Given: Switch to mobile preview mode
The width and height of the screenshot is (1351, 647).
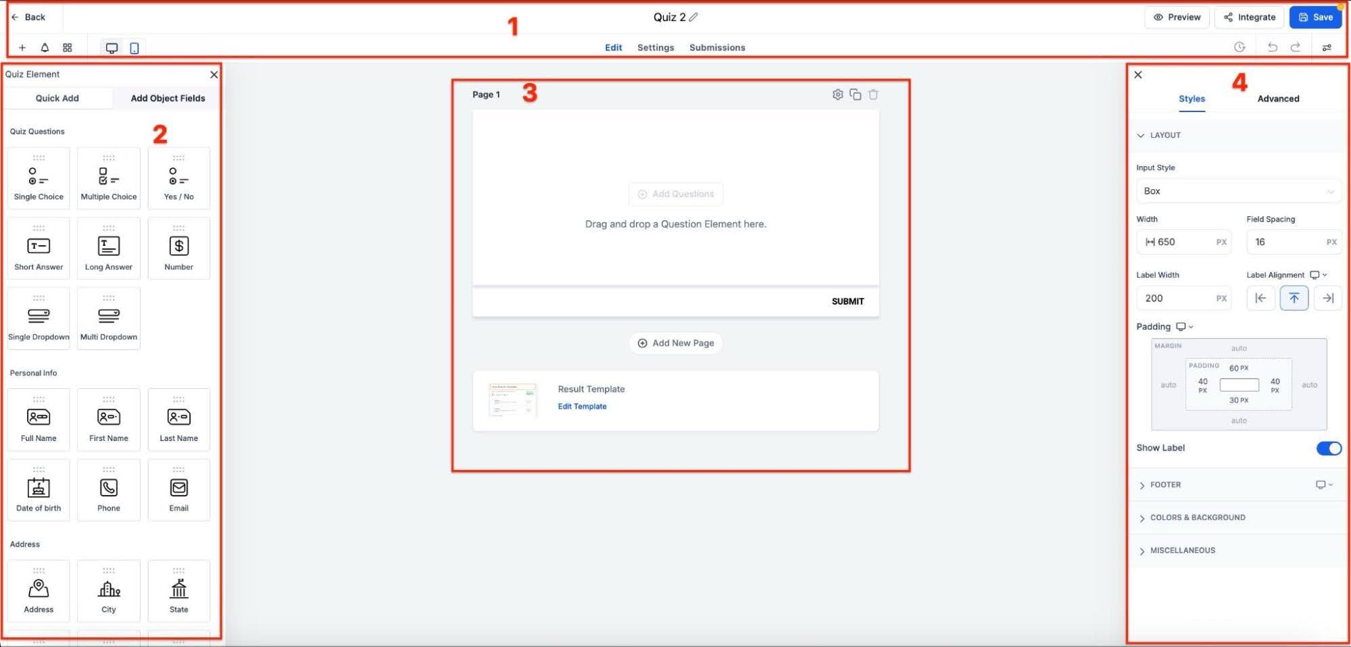Looking at the screenshot, I should click(x=134, y=47).
